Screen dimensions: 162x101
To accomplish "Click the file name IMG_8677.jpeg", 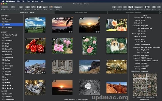I will click(146, 18).
